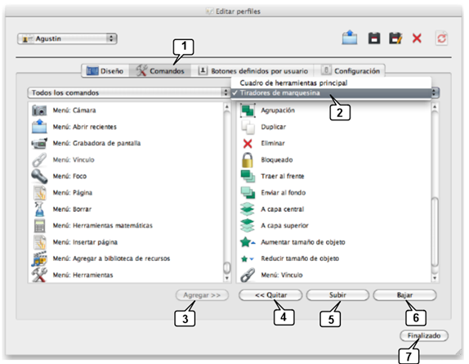This screenshot has height=364, width=469.
Task: Select the Menú: Foco flashlight icon
Action: (x=39, y=176)
